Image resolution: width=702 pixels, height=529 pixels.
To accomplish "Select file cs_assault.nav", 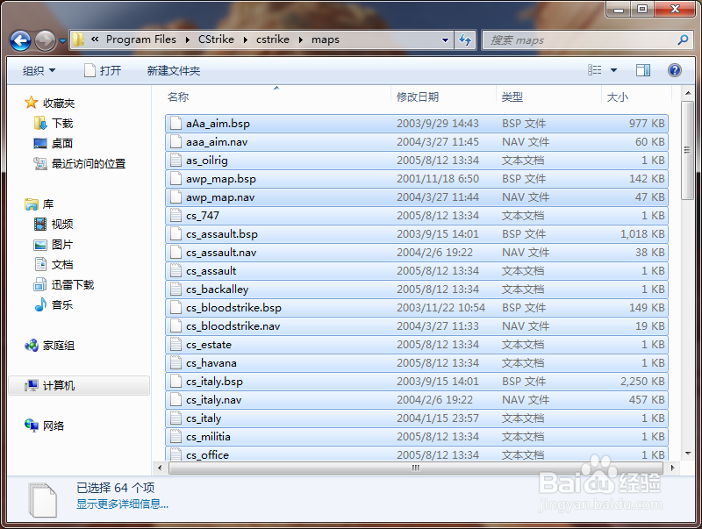I will (417, 253).
